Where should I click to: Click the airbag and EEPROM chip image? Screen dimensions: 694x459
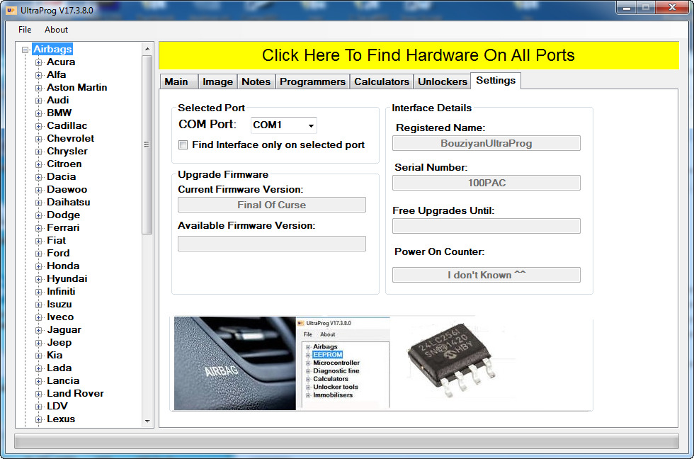[382, 363]
